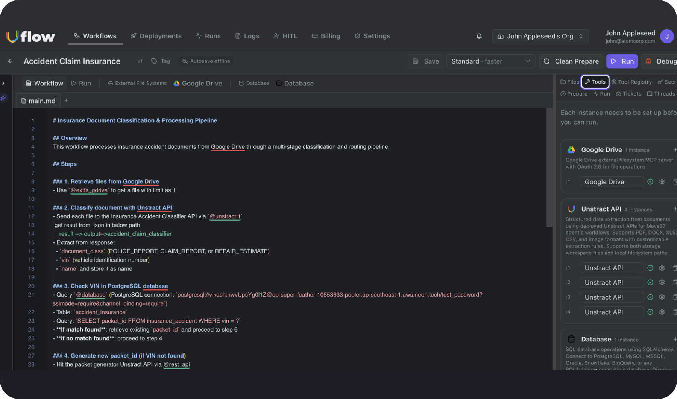Image resolution: width=677 pixels, height=399 pixels.
Task: Click the Google Drive logo in tools panel
Action: pos(571,150)
